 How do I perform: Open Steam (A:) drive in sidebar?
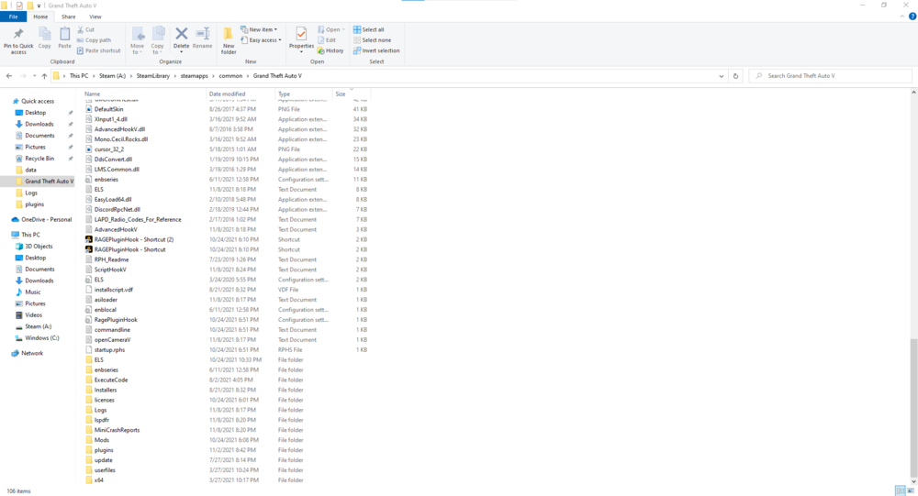tap(38, 326)
